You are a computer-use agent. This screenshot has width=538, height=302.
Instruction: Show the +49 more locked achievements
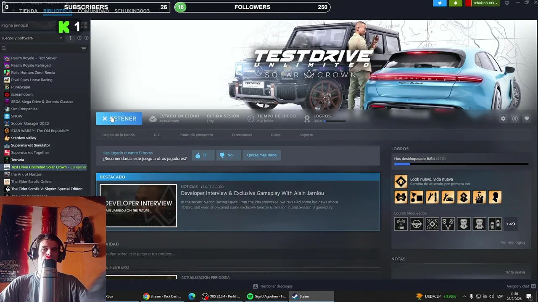511,224
